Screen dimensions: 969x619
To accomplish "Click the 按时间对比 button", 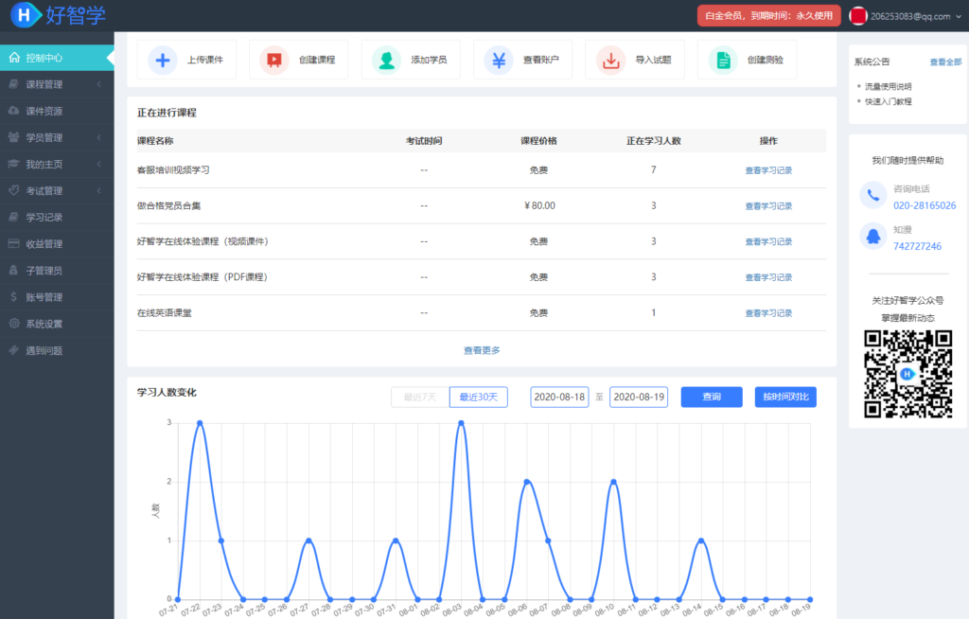I will click(x=785, y=397).
